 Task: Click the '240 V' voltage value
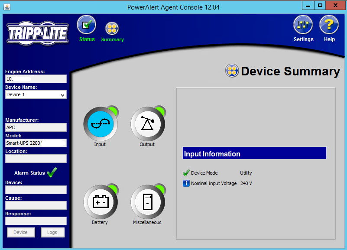click(x=246, y=183)
